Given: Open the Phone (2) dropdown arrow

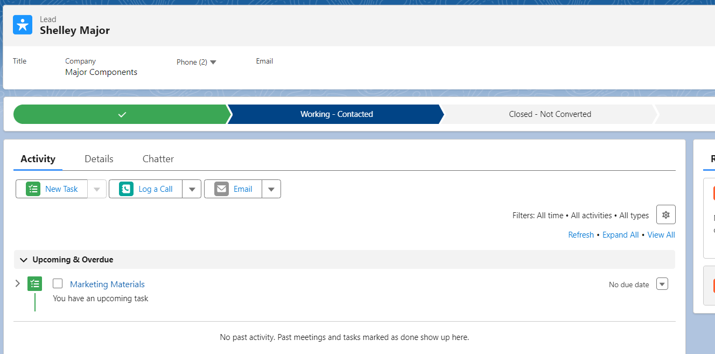Looking at the screenshot, I should (213, 63).
